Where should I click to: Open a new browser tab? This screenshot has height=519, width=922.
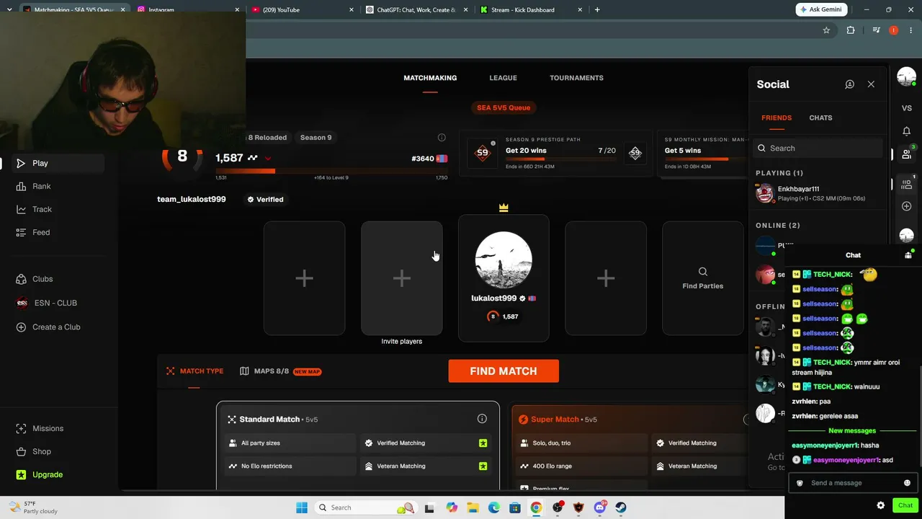(x=597, y=10)
